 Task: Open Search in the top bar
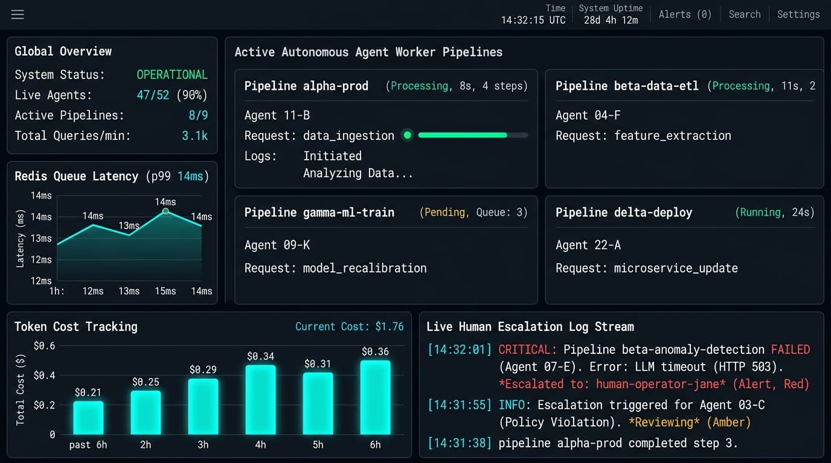[x=745, y=14]
